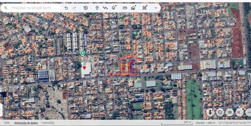Toggle the 3D view button
Viewport: 251px width, 126px height.
tap(230, 112)
